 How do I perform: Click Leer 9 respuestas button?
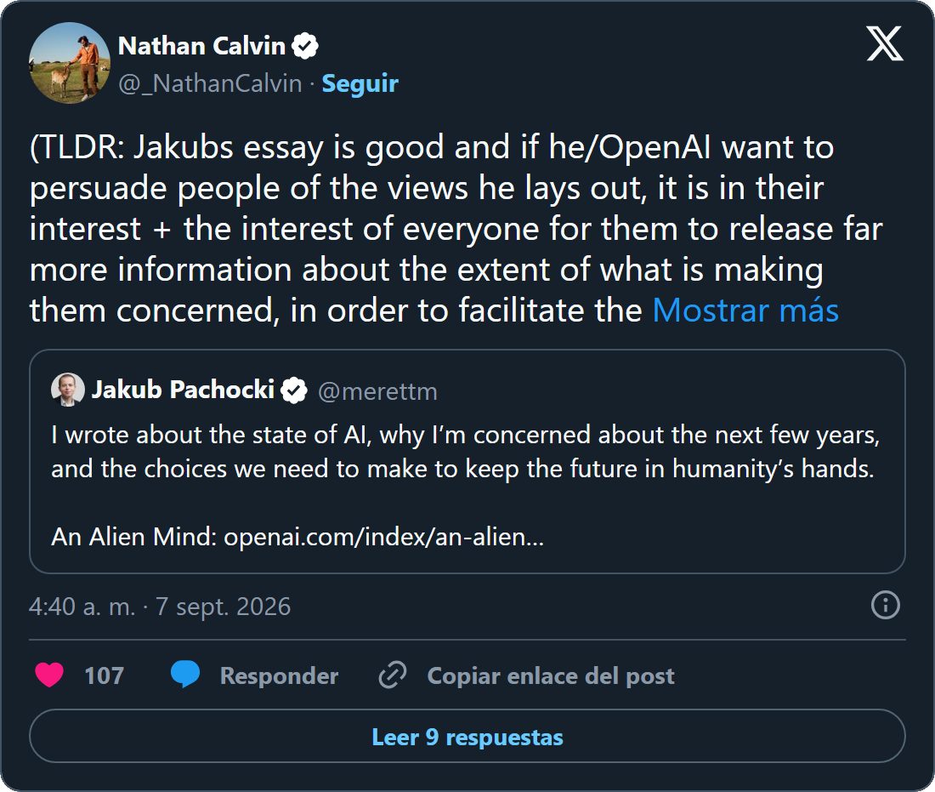(467, 736)
